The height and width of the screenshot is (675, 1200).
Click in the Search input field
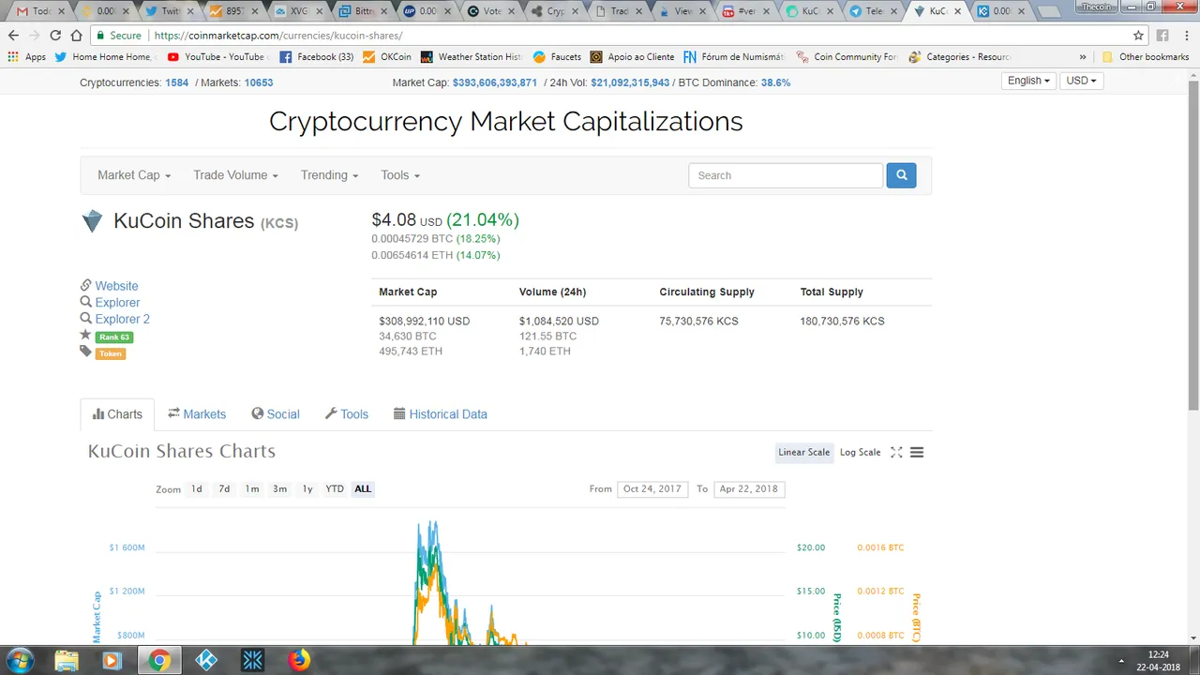[x=786, y=175]
